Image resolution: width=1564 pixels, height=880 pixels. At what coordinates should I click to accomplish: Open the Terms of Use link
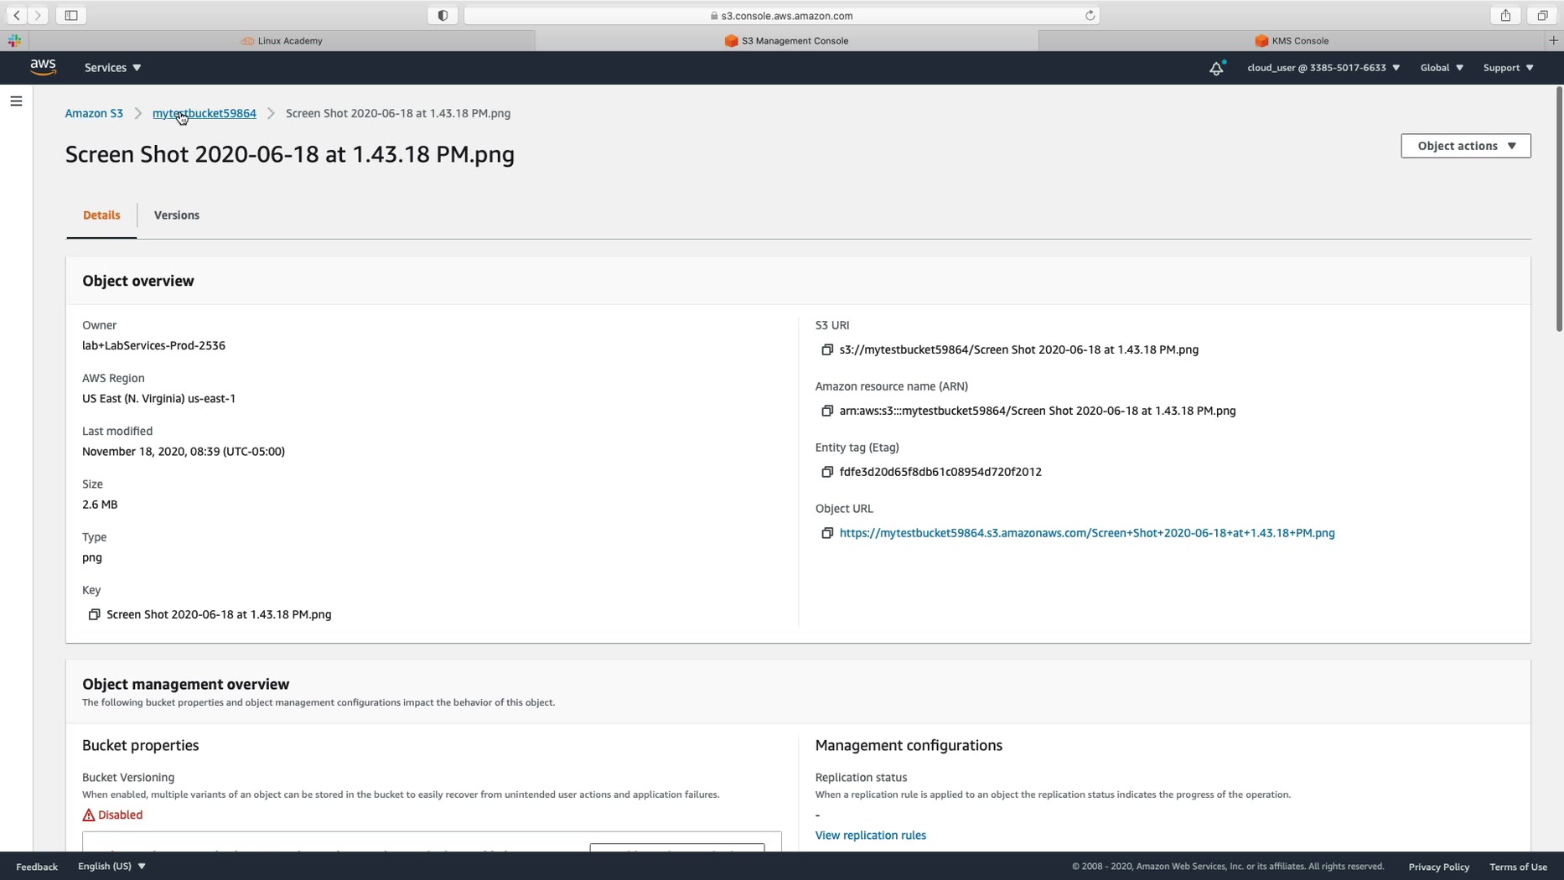click(x=1518, y=867)
